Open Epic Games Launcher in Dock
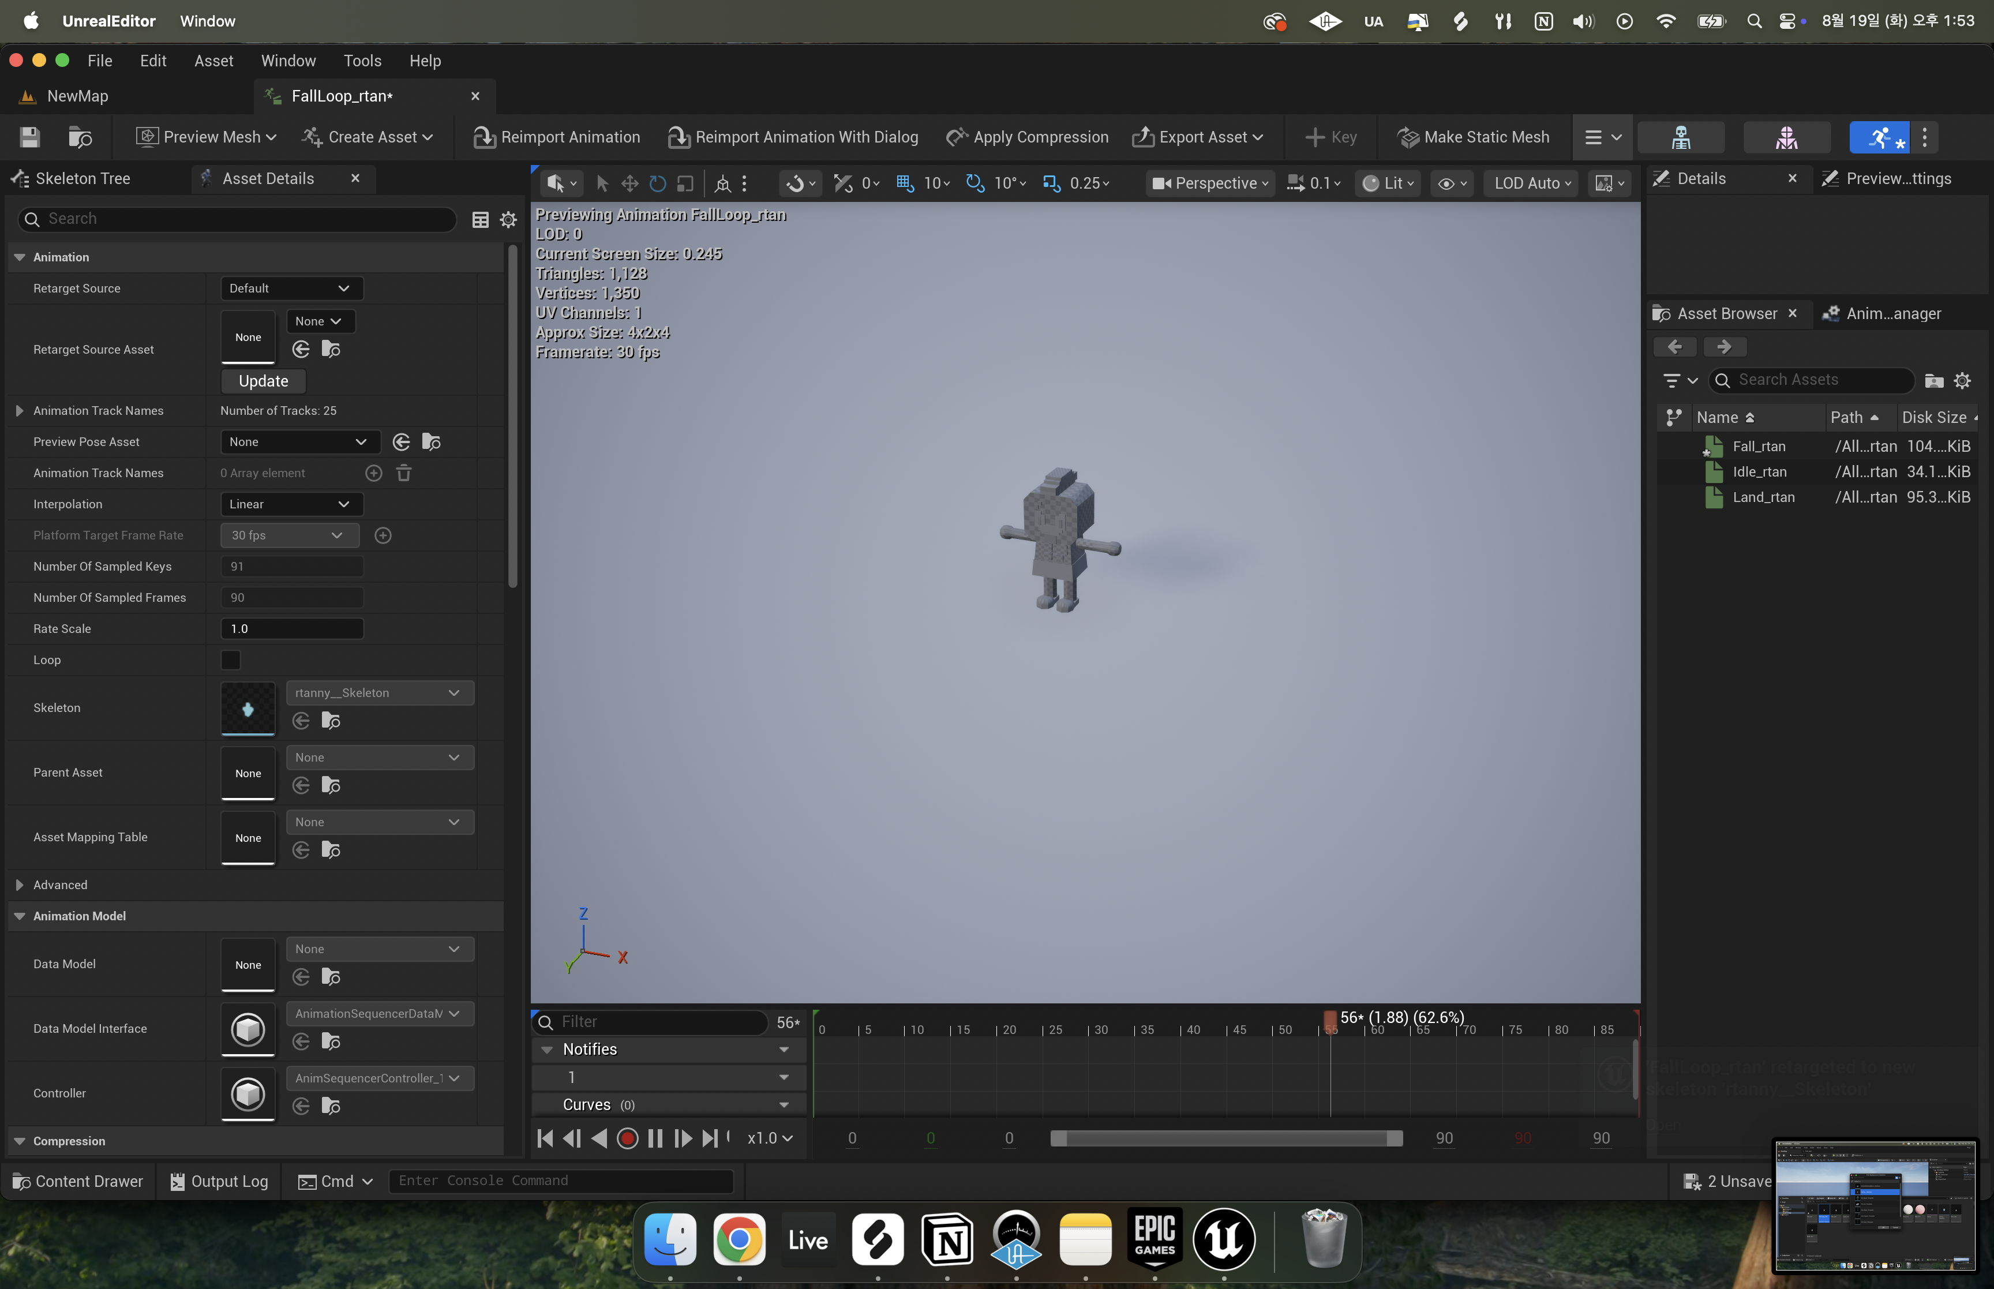1994x1289 pixels. coord(1155,1239)
